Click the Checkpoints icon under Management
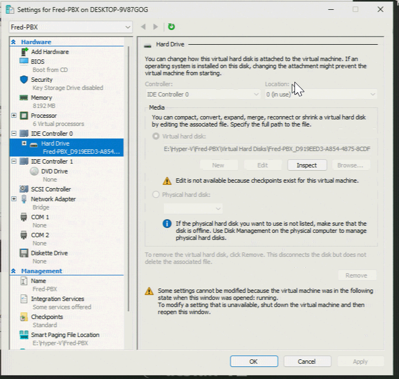The width and height of the screenshot is (399, 379). pos(23,317)
